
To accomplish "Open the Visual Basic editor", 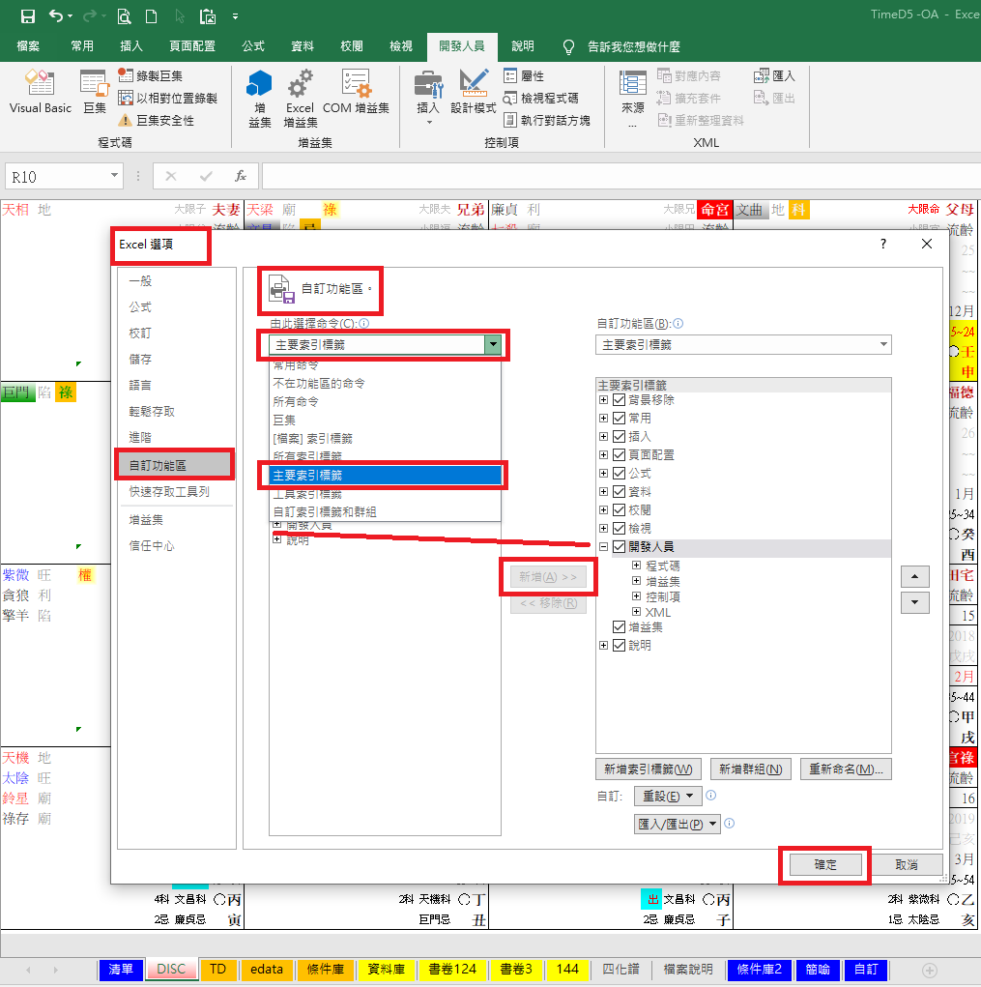I will click(x=41, y=93).
